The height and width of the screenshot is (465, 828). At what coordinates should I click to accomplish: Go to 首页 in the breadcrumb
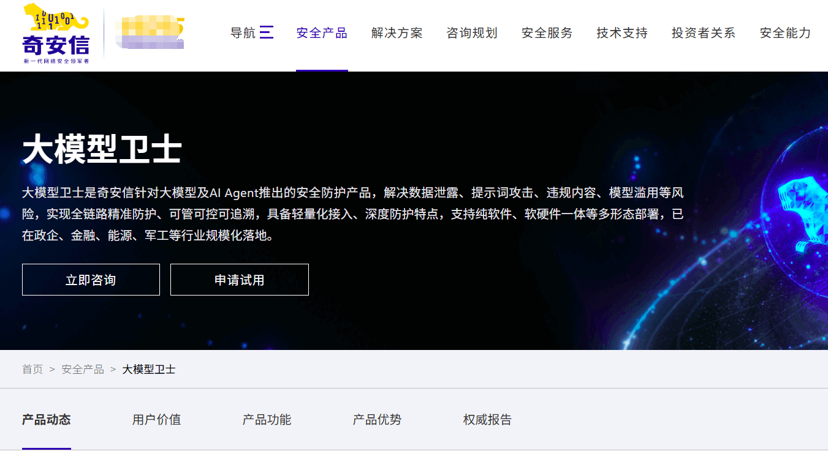tap(32, 370)
